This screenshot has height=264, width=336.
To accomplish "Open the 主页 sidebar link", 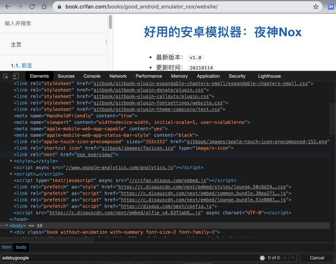I will point(16,45).
